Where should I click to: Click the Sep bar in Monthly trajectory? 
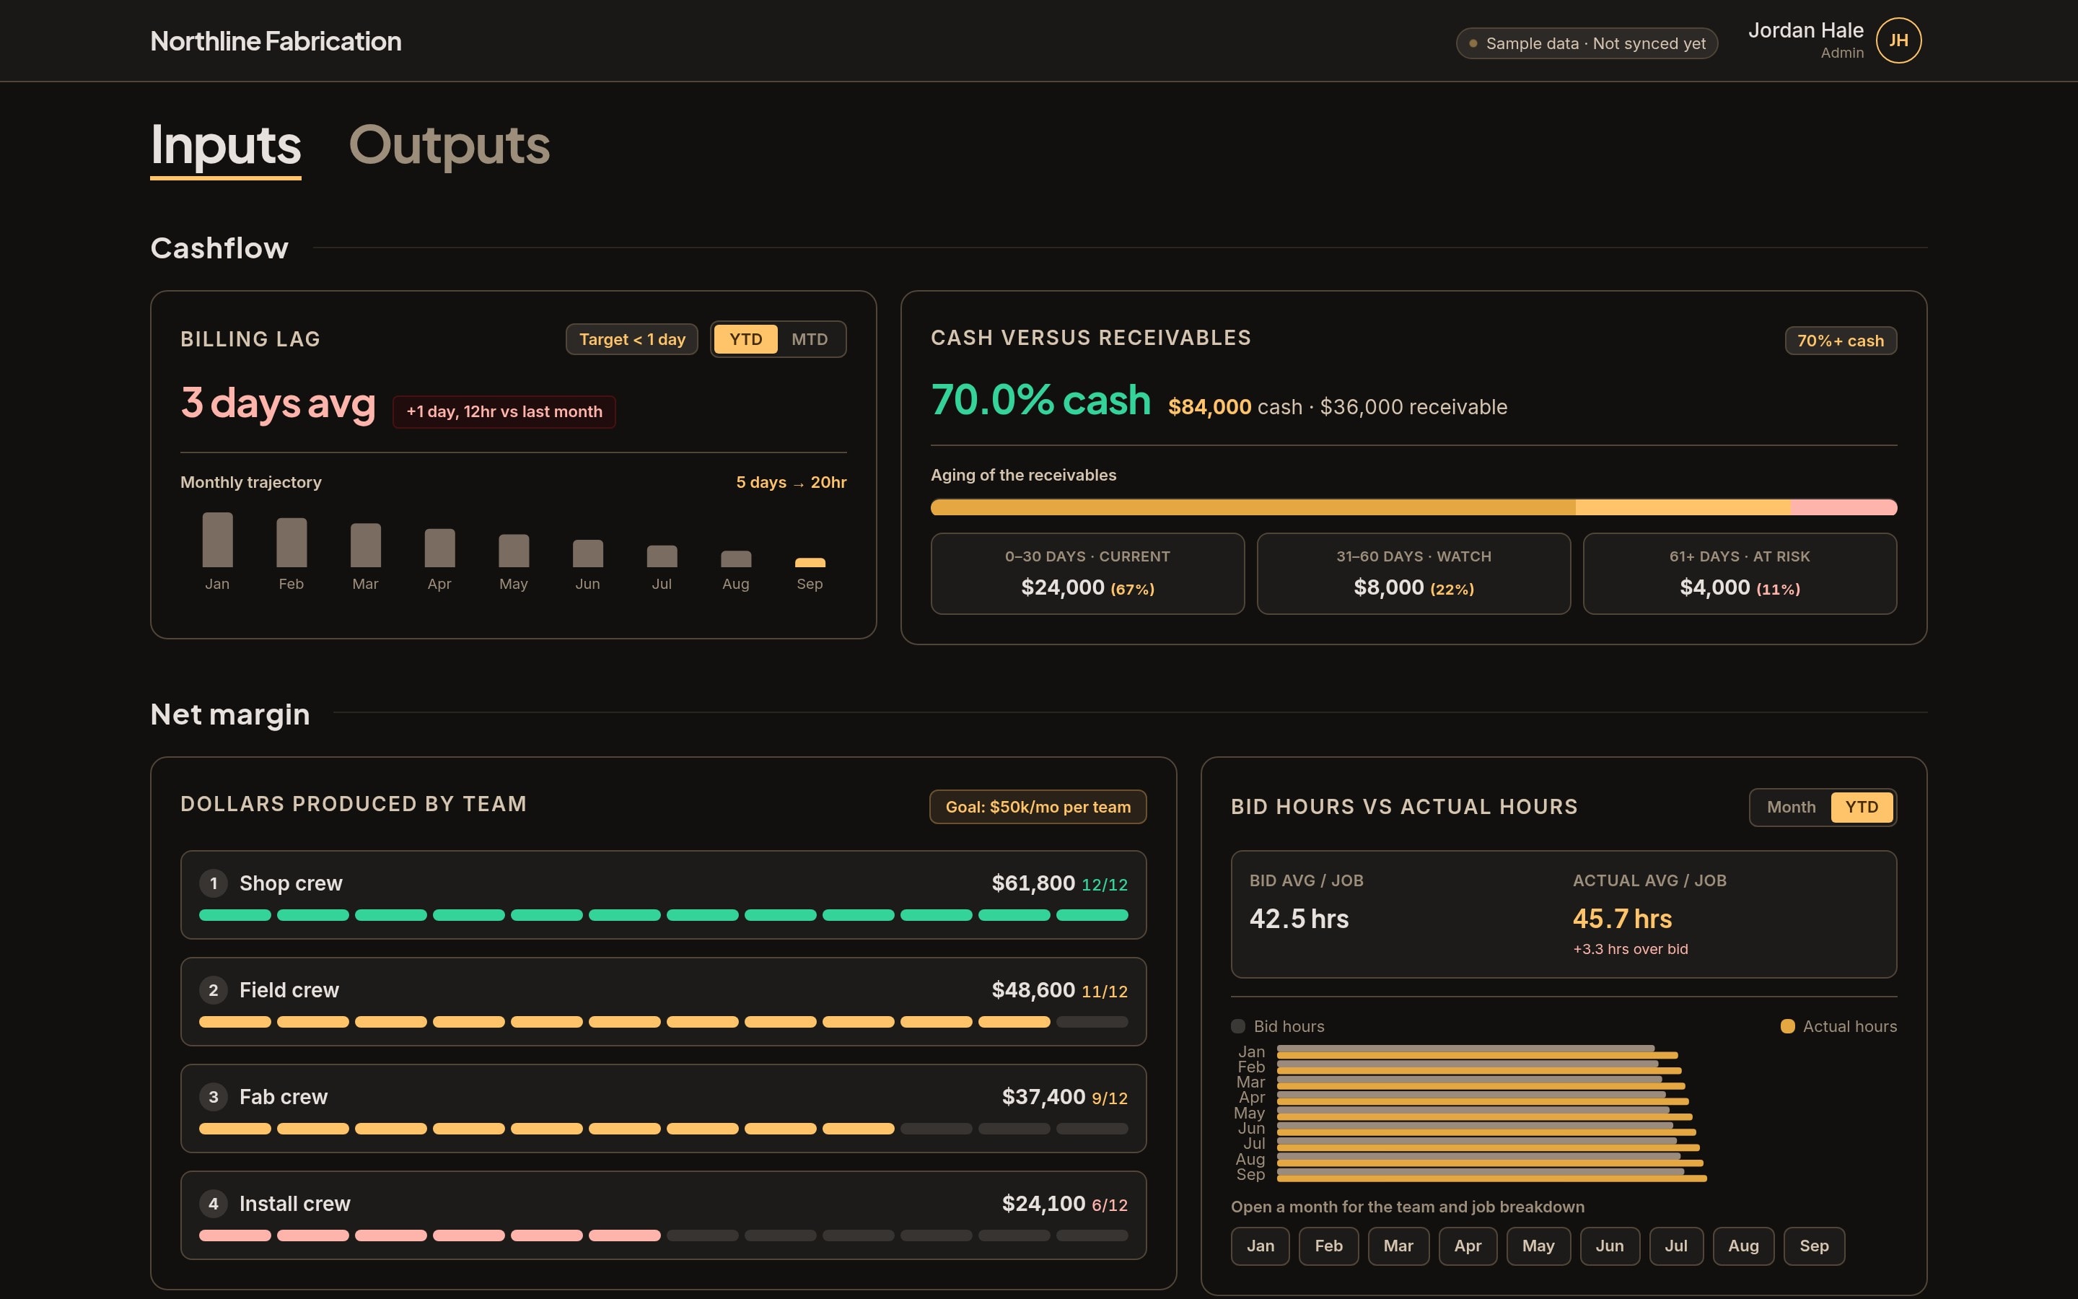[x=810, y=563]
